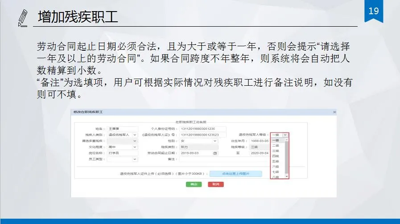Pick 六级 in the grade list

[x=276, y=167]
